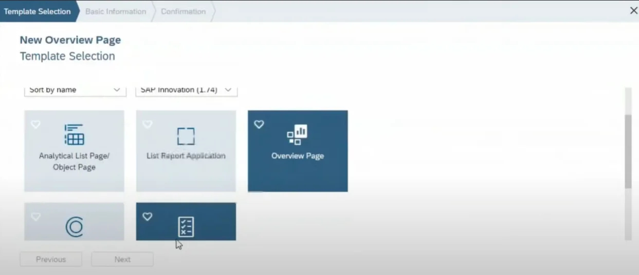Jump to the Confirmation step

pyautogui.click(x=183, y=11)
